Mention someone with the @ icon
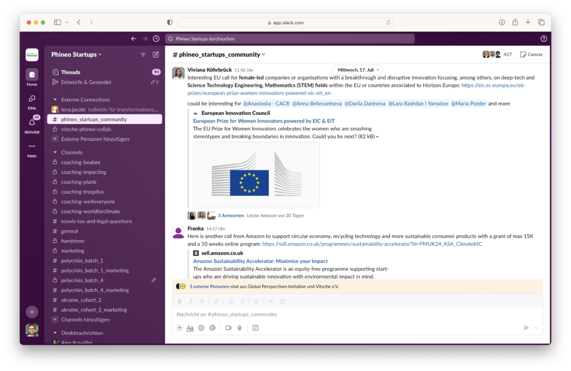Image resolution: width=571 pixels, height=371 pixels. click(212, 328)
